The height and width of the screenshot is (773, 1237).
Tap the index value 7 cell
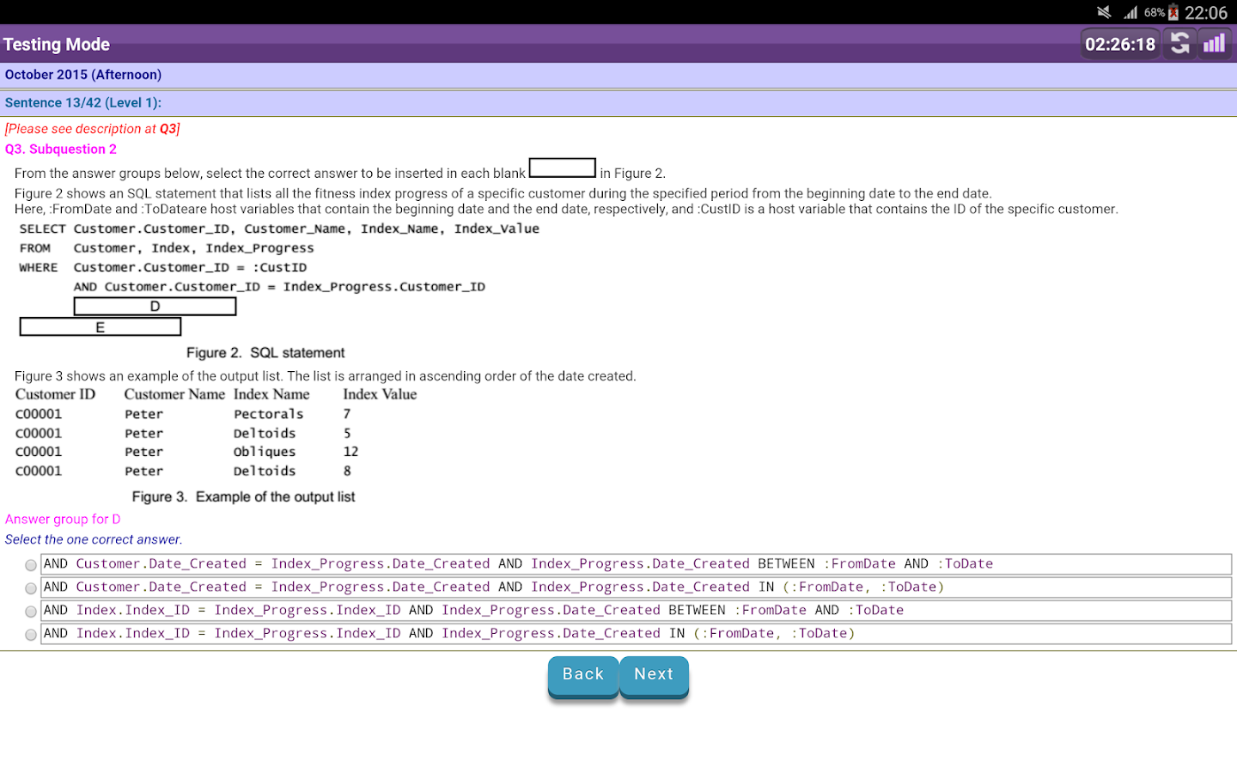347,414
